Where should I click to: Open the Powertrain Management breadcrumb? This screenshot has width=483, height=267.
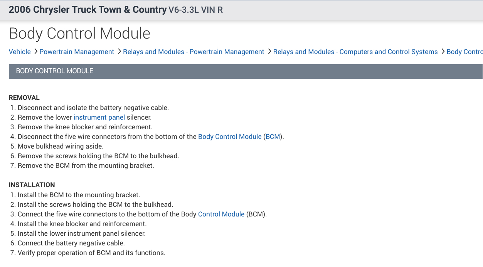point(77,52)
